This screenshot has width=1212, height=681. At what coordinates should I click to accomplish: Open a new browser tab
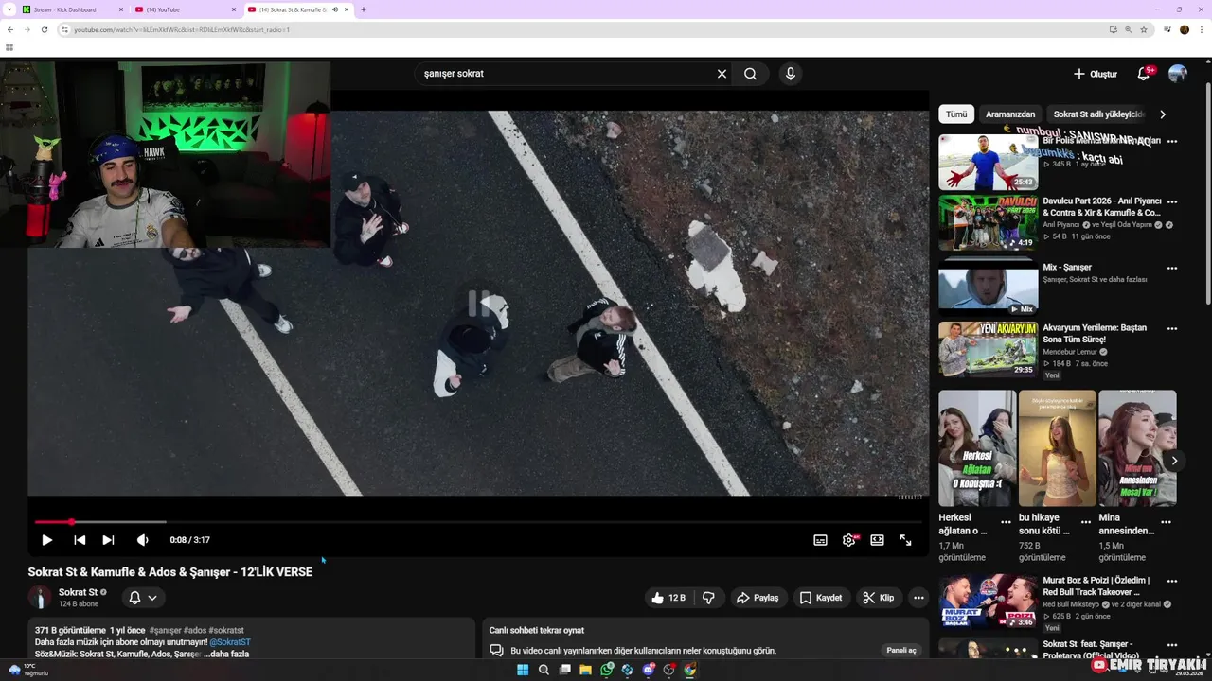pos(364,9)
